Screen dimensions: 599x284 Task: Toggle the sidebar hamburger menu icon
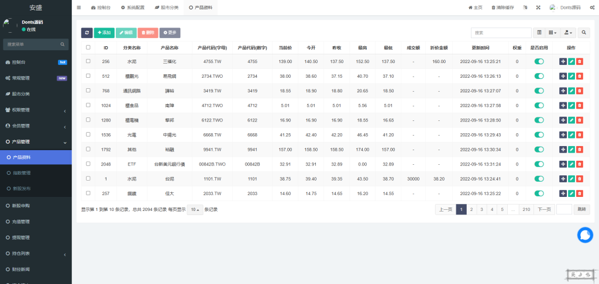coord(79,8)
